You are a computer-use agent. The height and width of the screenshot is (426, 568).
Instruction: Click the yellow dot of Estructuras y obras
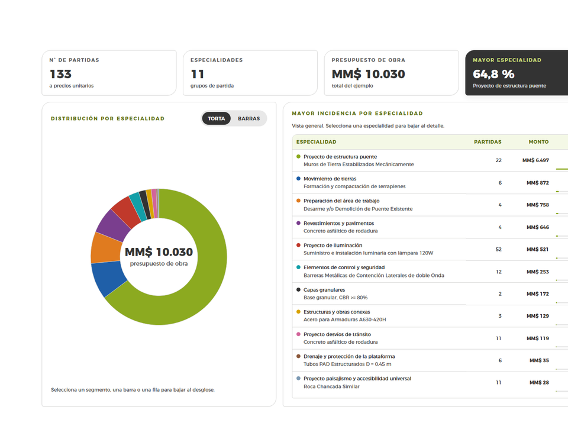[x=298, y=312]
